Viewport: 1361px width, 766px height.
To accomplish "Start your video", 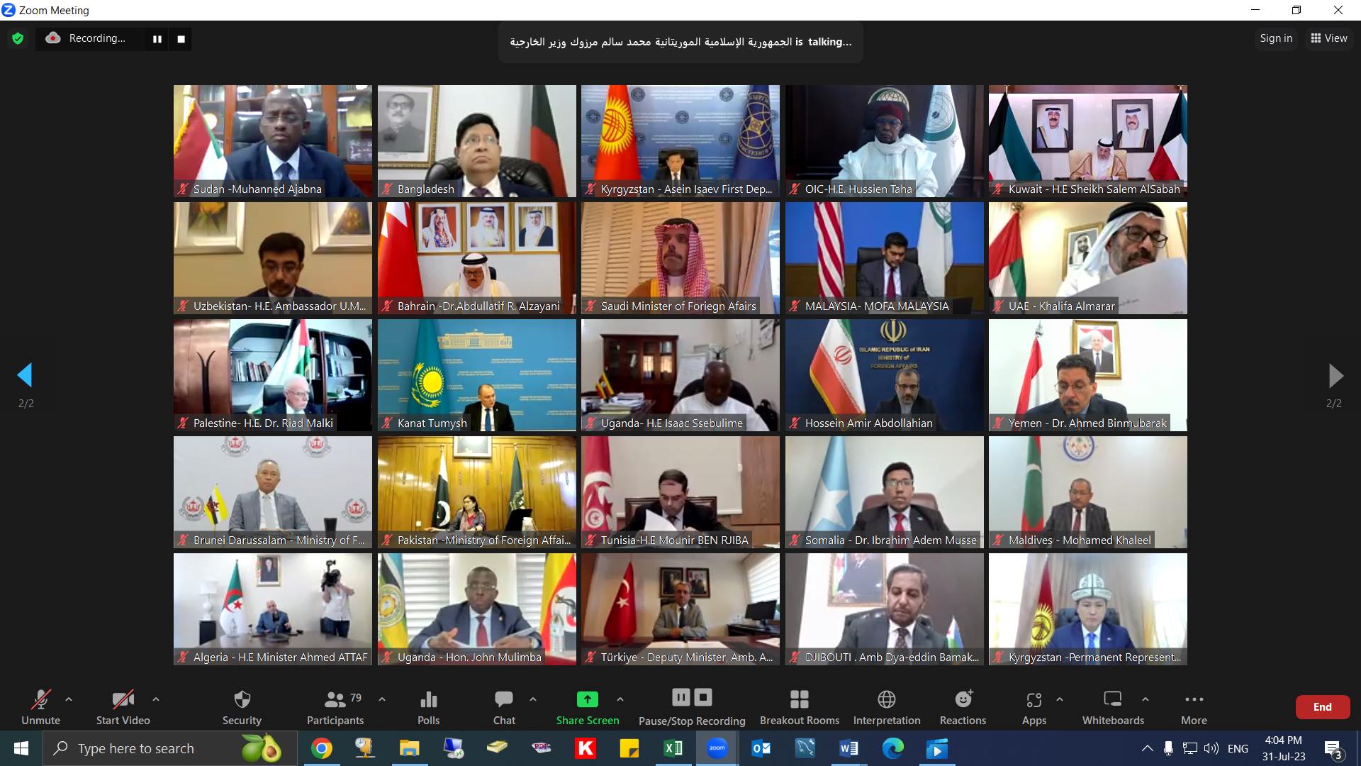I will click(122, 706).
